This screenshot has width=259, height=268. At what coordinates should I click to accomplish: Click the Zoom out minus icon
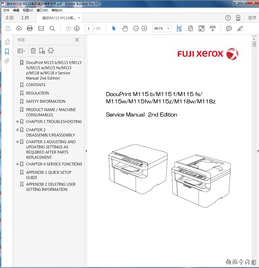136,28
